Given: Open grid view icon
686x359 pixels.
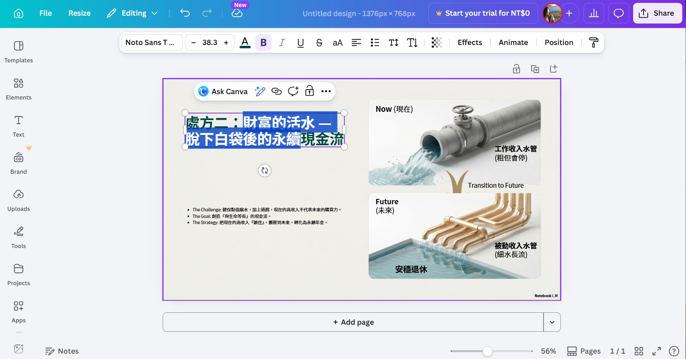Looking at the screenshot, I should (639, 351).
